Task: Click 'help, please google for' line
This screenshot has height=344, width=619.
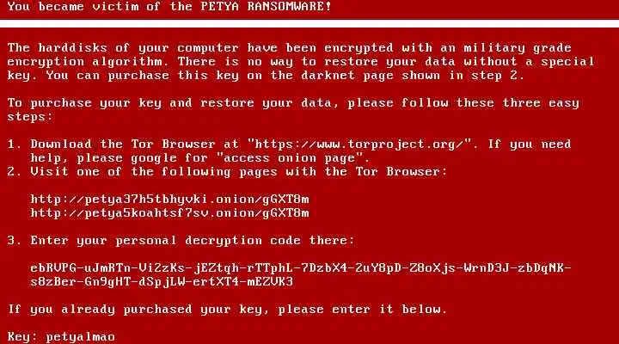Action: coord(119,158)
